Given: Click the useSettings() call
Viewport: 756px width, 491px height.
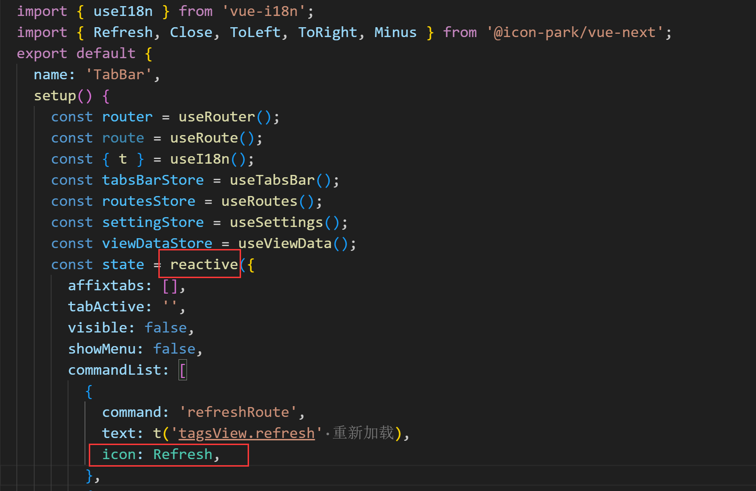Looking at the screenshot, I should [x=284, y=222].
